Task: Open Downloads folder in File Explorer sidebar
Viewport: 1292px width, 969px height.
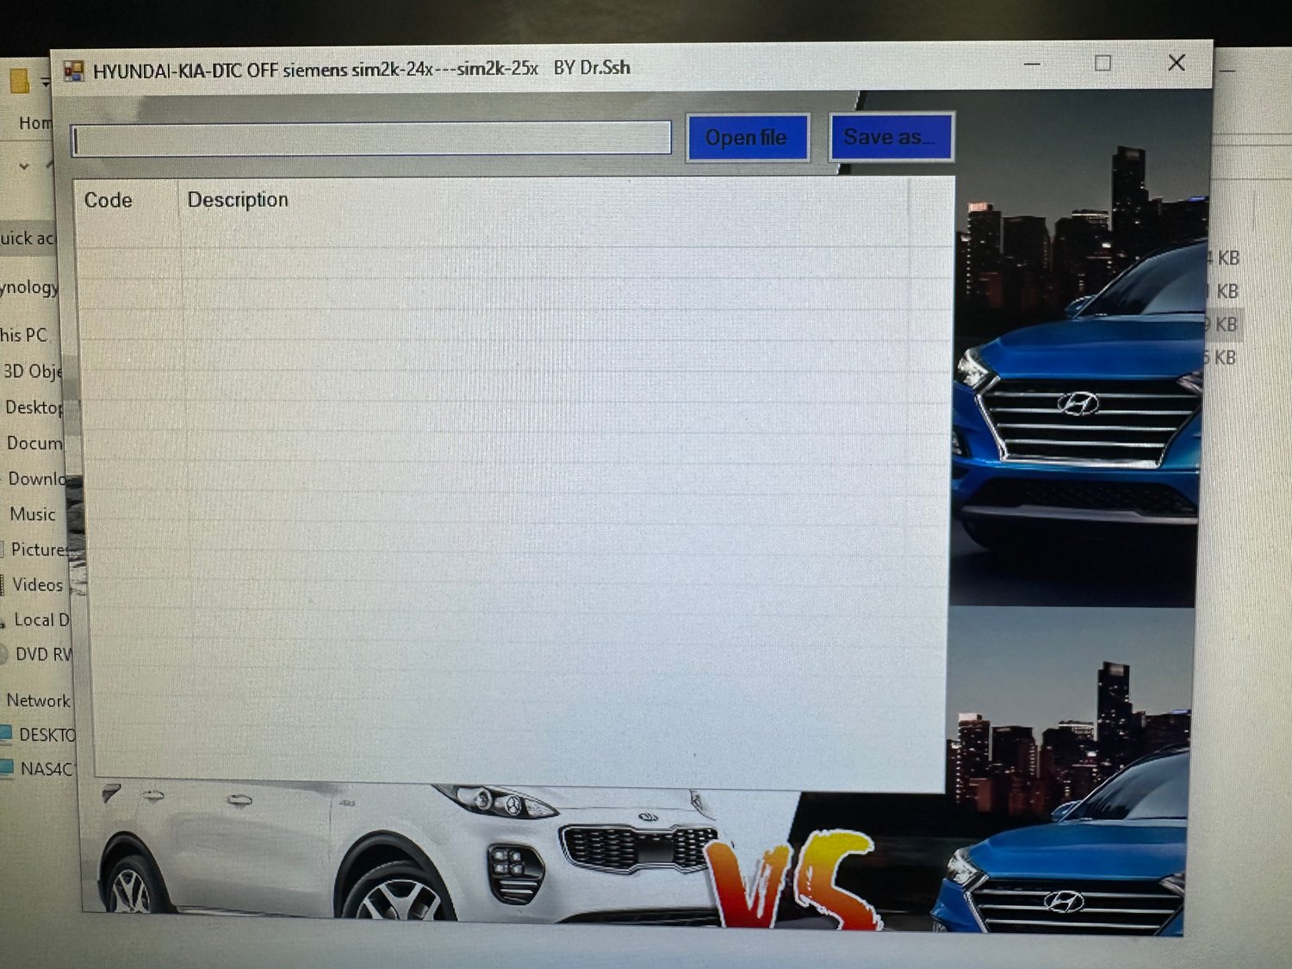Action: 37,479
